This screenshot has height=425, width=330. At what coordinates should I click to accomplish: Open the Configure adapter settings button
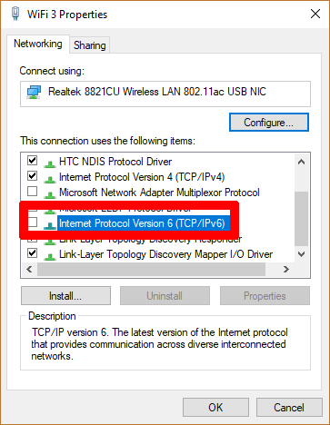pyautogui.click(x=269, y=123)
